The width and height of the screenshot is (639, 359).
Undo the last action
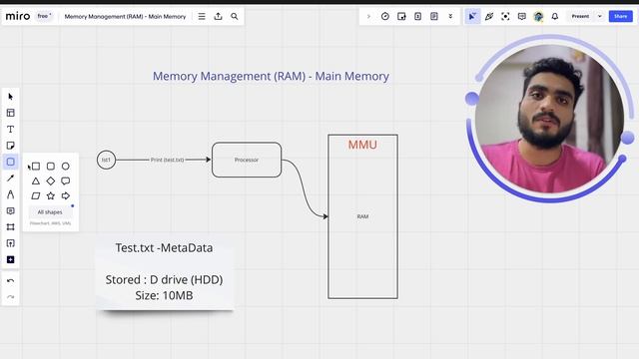(x=11, y=281)
